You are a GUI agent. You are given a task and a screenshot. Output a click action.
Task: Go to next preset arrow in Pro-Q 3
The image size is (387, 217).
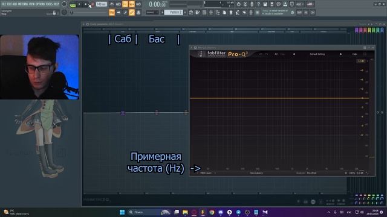click(341, 54)
